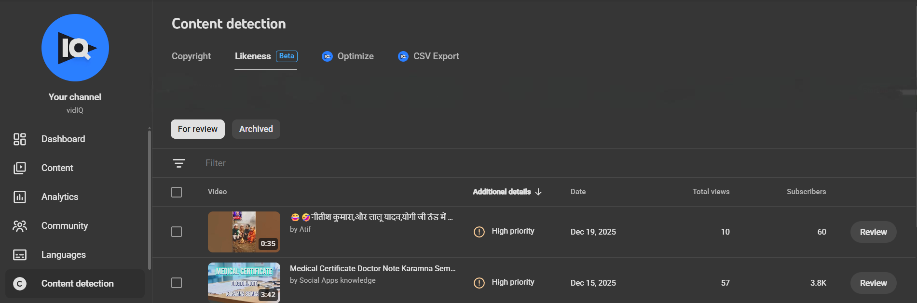The image size is (917, 303).
Task: Click the 60 subscribers value
Action: pyautogui.click(x=821, y=232)
